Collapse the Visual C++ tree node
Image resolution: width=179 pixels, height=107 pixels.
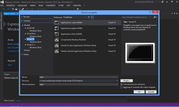point(25,45)
